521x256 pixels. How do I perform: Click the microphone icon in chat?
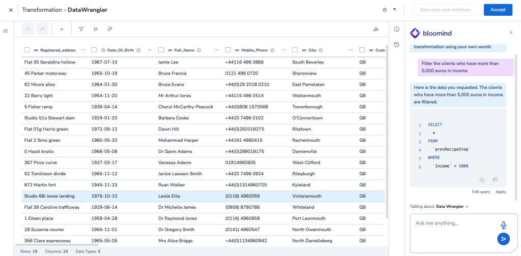tap(503, 225)
